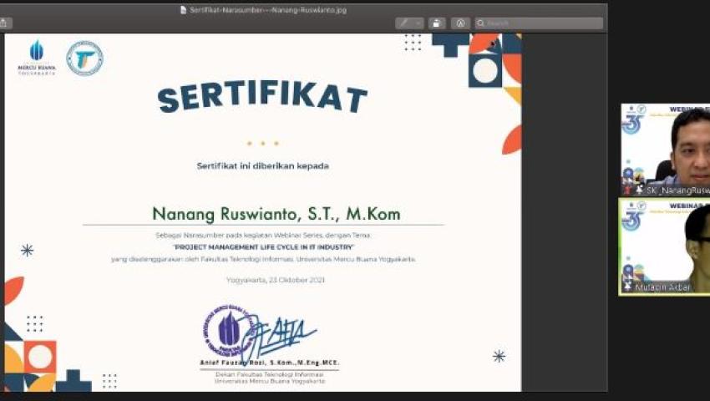
Task: Select the Mutacin Akbar participant video thumbnail
Action: point(665,246)
